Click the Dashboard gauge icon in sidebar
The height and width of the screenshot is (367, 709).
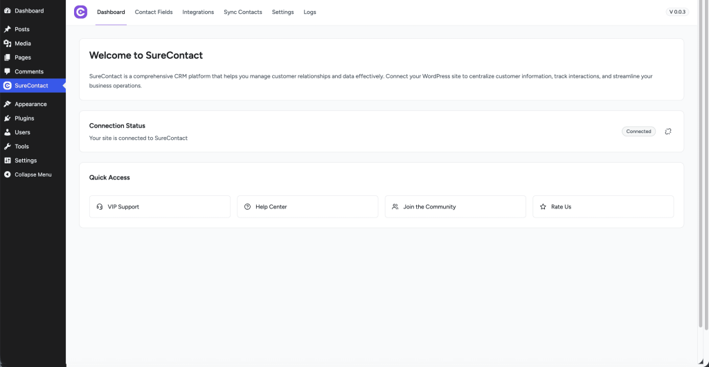7,10
